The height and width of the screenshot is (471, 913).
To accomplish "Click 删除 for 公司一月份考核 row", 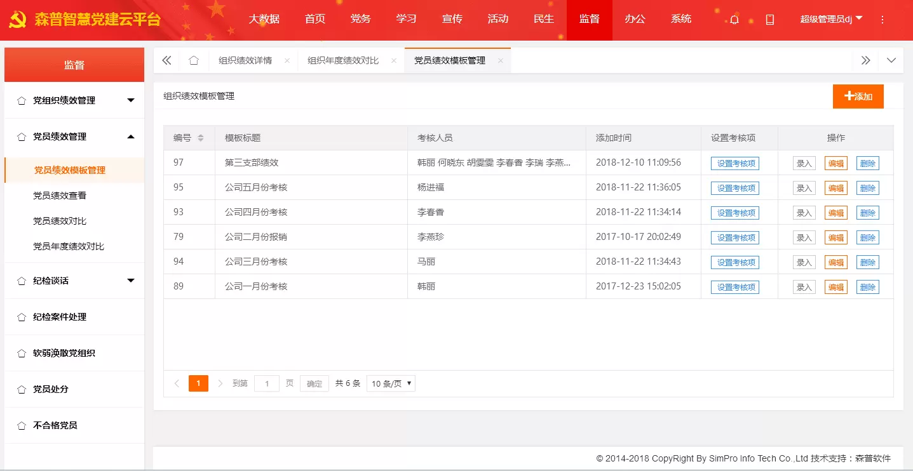I will click(868, 287).
